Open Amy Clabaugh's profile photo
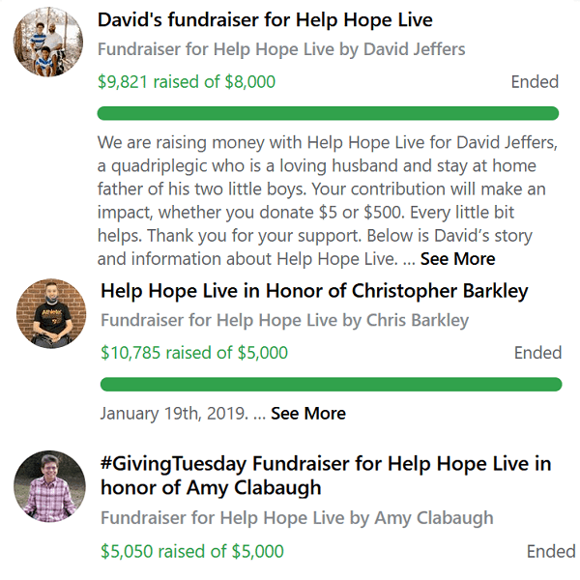 [x=49, y=486]
